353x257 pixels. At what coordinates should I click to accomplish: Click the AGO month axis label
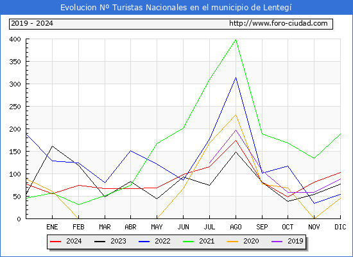236,227
